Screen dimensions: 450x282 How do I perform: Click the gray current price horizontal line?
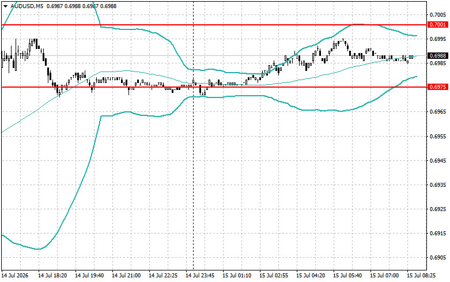tap(214, 56)
